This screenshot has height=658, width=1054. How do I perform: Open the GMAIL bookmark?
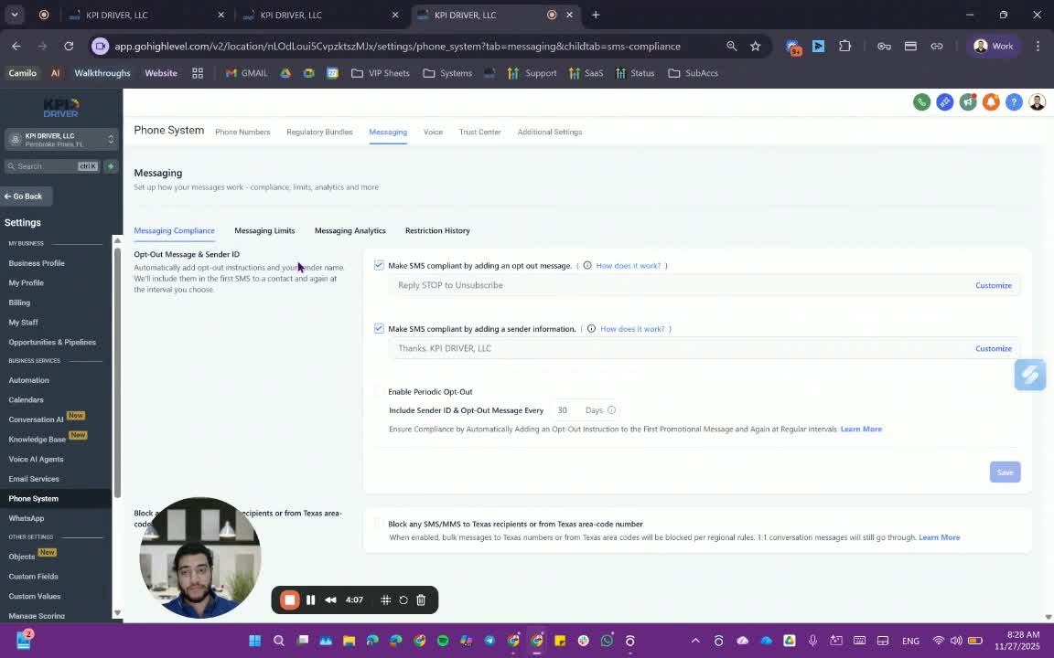[247, 72]
